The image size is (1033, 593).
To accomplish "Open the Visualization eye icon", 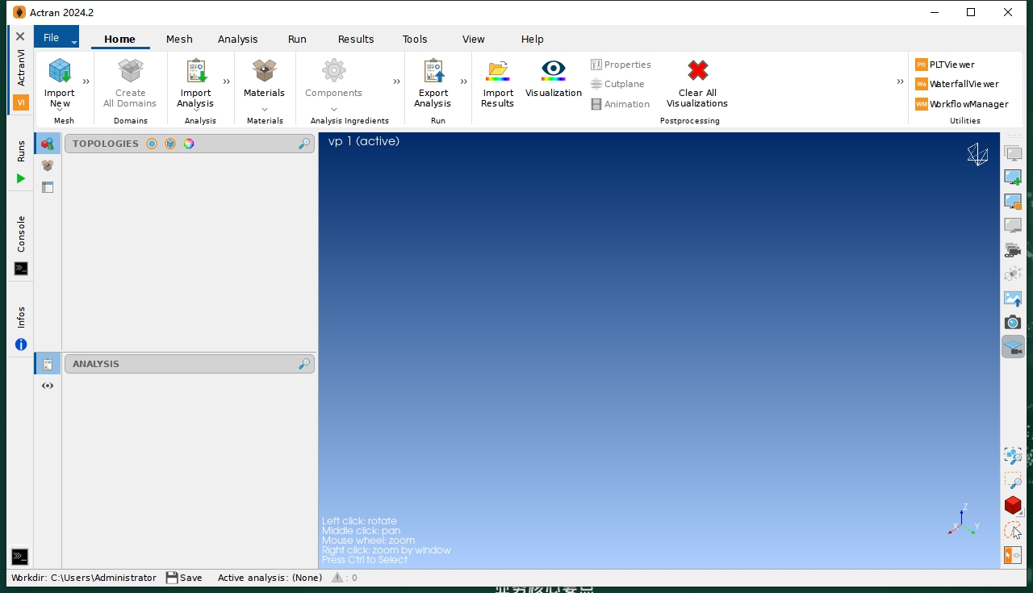I will [x=554, y=71].
